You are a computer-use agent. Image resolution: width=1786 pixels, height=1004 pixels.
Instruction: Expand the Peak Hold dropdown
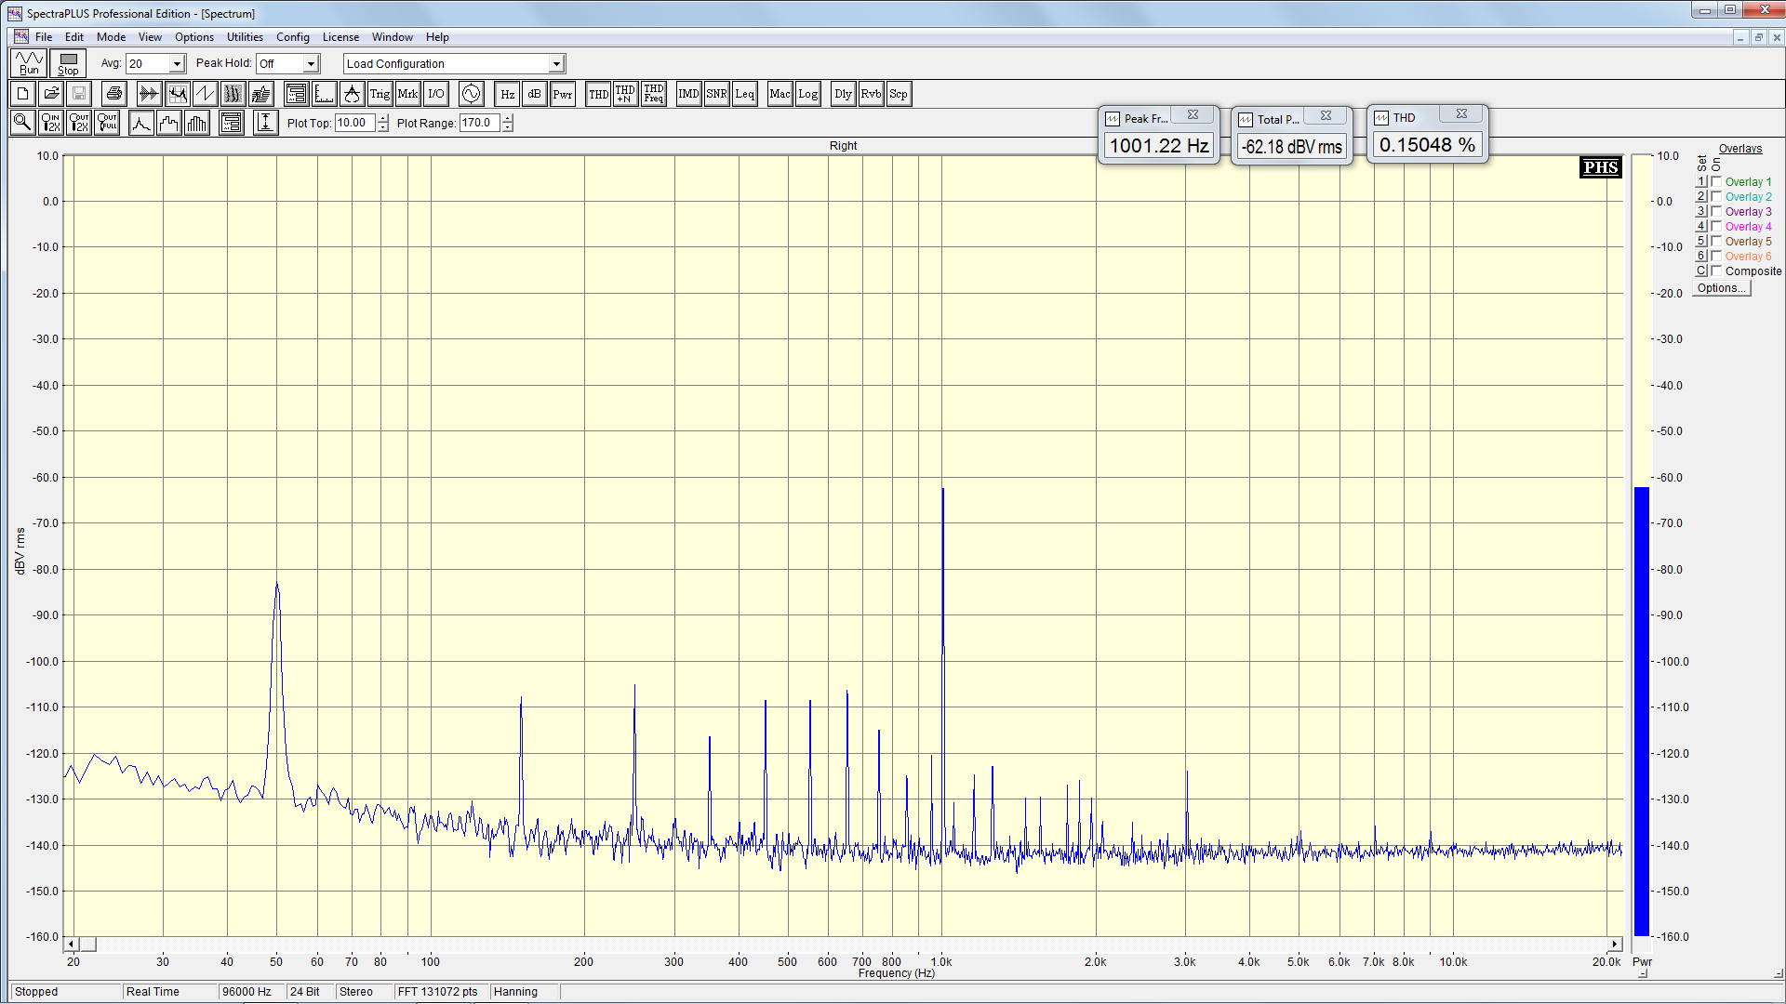[311, 64]
